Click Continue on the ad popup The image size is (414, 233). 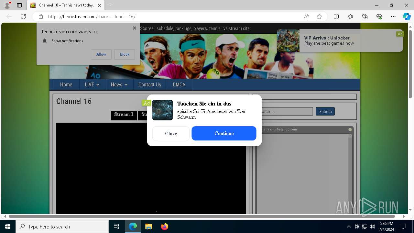point(224,133)
